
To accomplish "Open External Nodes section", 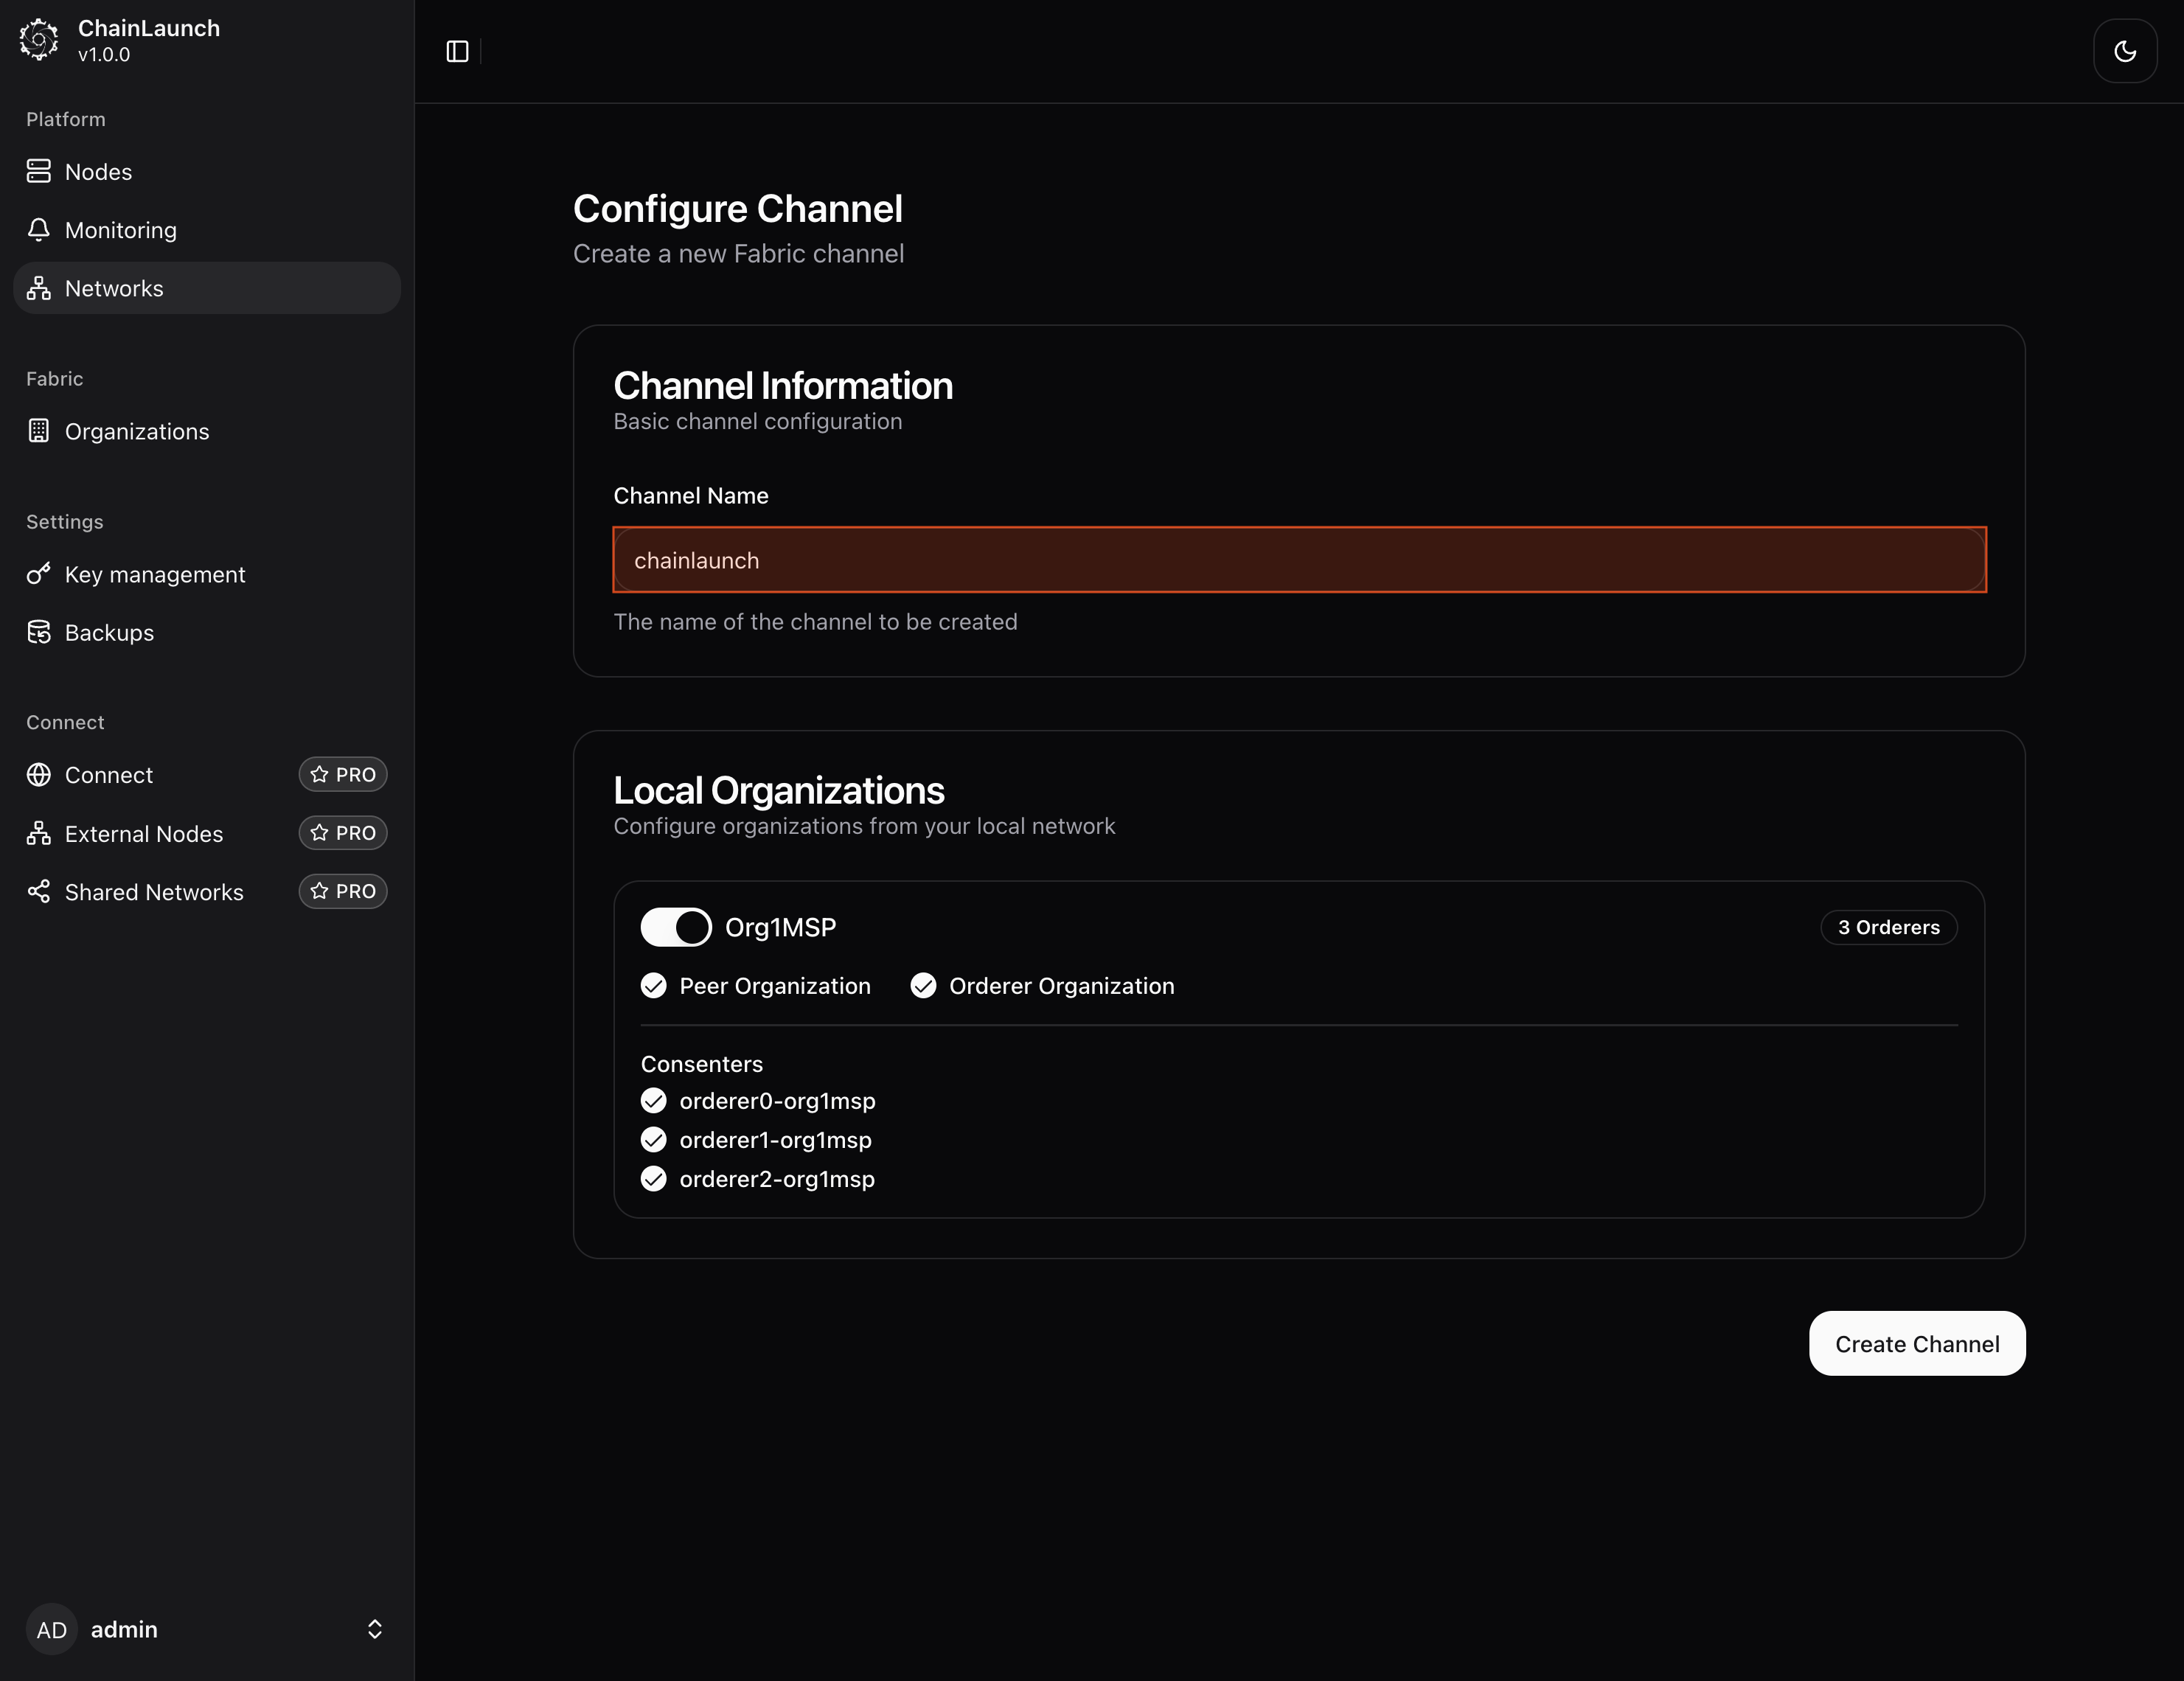I will (144, 833).
